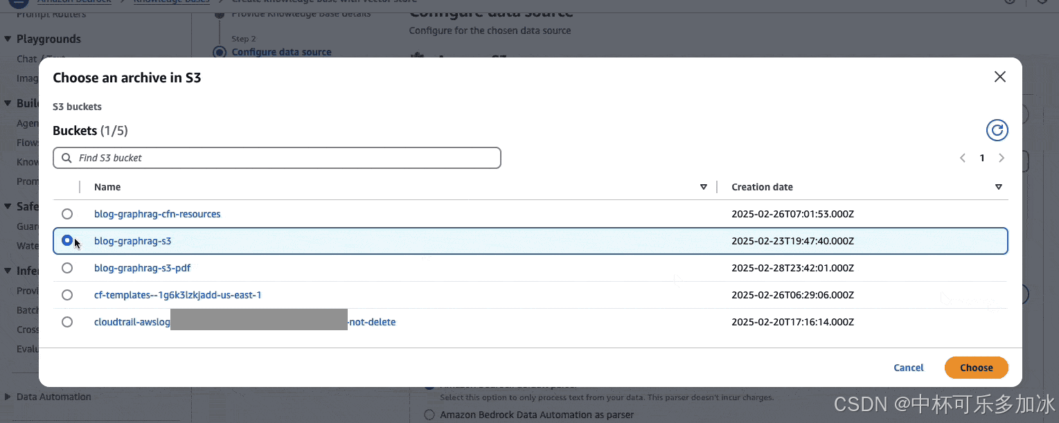
Task: Click creation date 2025-02-23T19:47:40.000Z
Action: (792, 241)
